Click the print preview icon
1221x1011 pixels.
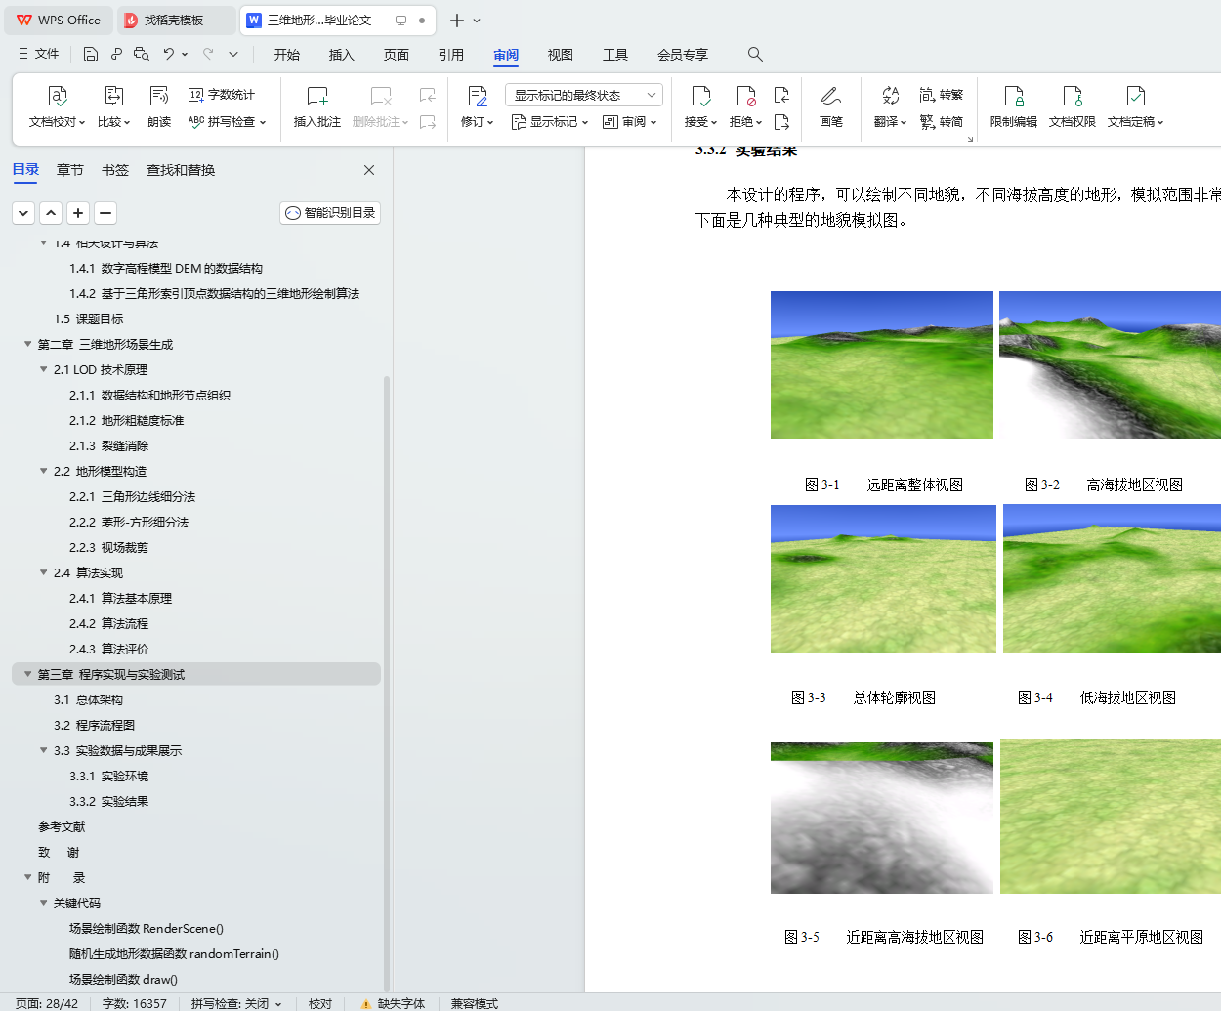click(142, 54)
